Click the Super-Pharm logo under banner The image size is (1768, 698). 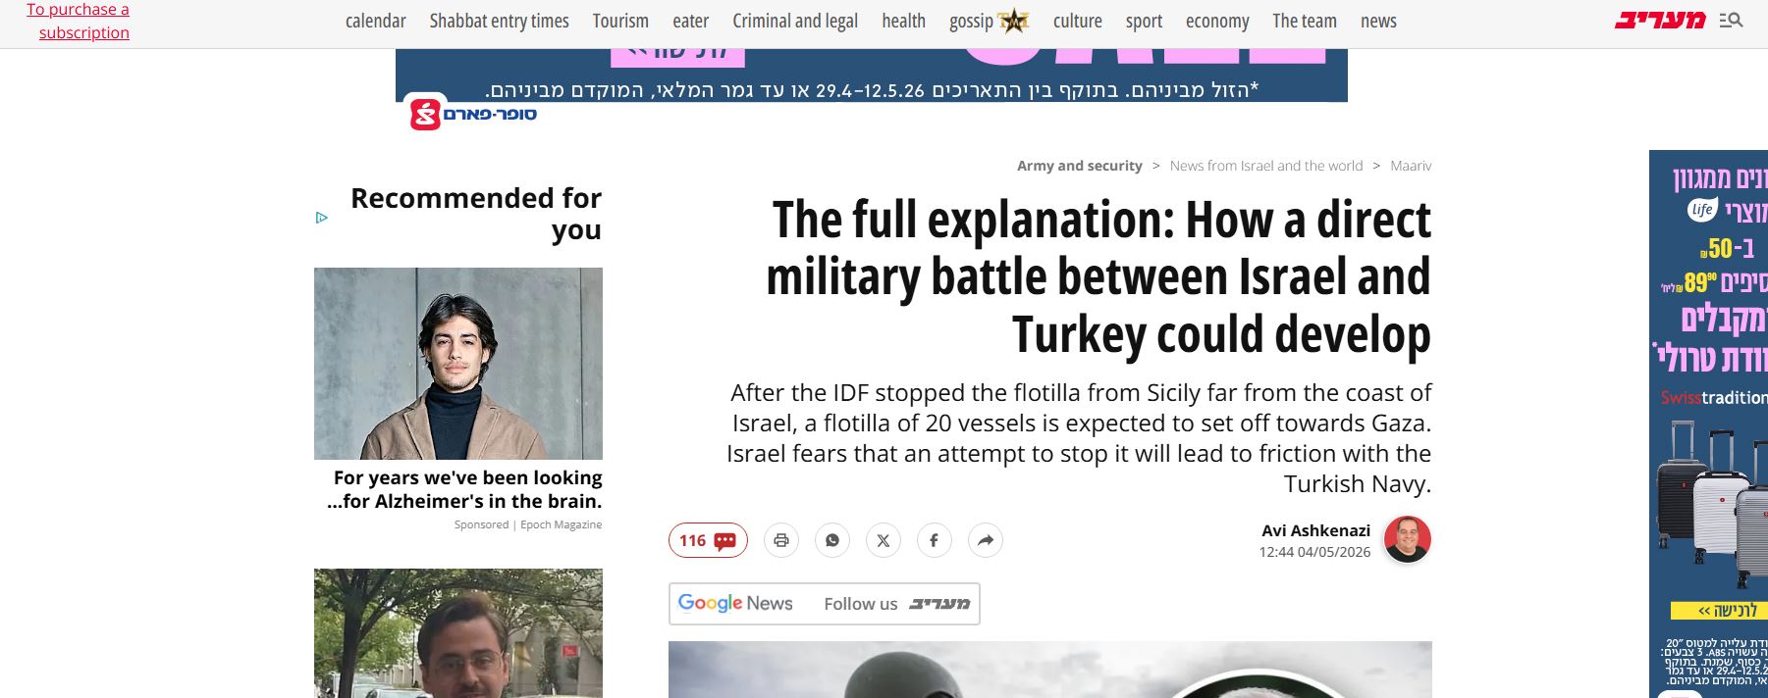pos(472,115)
